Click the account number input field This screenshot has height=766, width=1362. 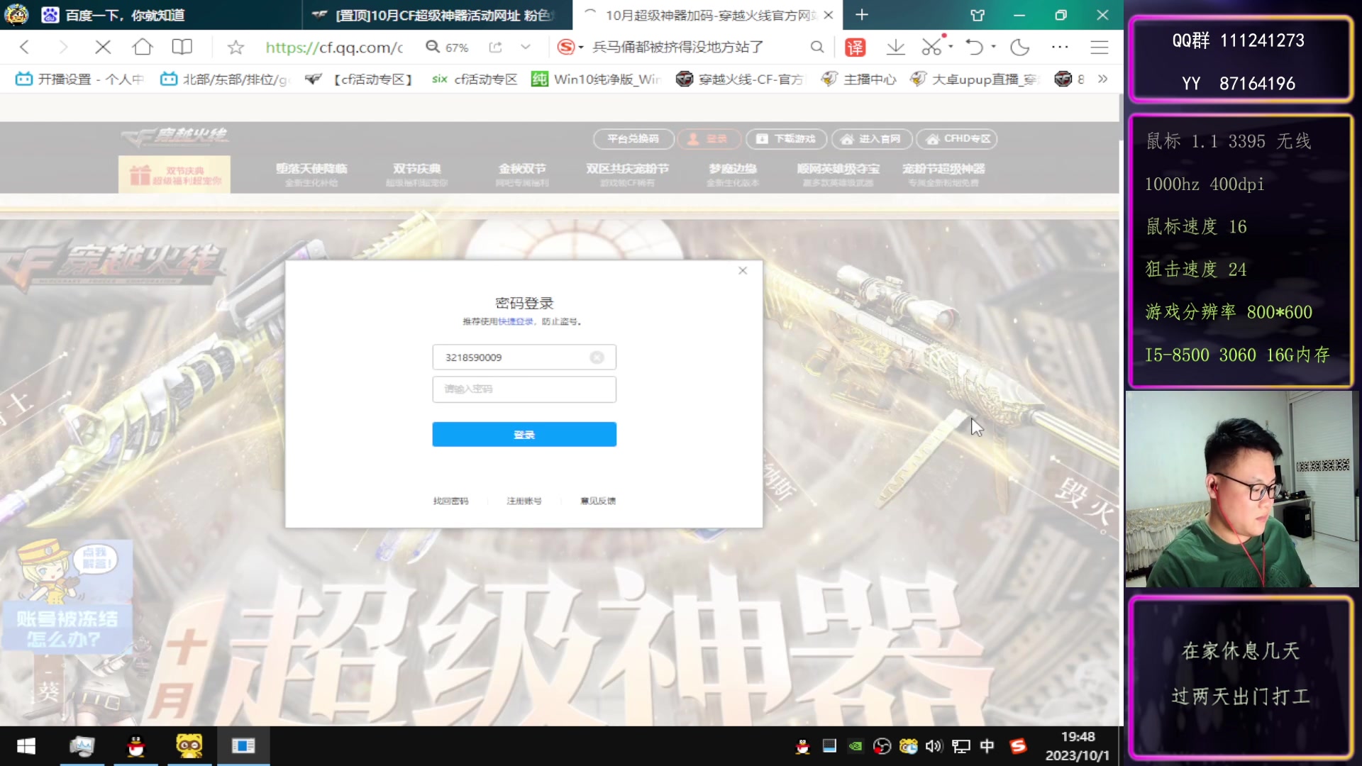click(x=524, y=357)
